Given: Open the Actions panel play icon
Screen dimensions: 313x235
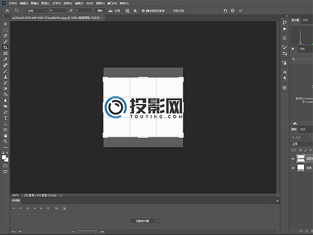Looking at the screenshot, I should tap(285, 29).
